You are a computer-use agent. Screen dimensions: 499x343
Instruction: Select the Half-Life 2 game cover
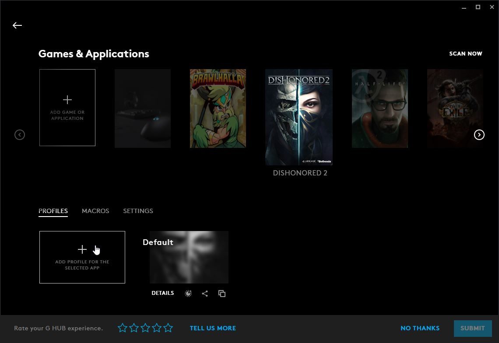(x=380, y=108)
